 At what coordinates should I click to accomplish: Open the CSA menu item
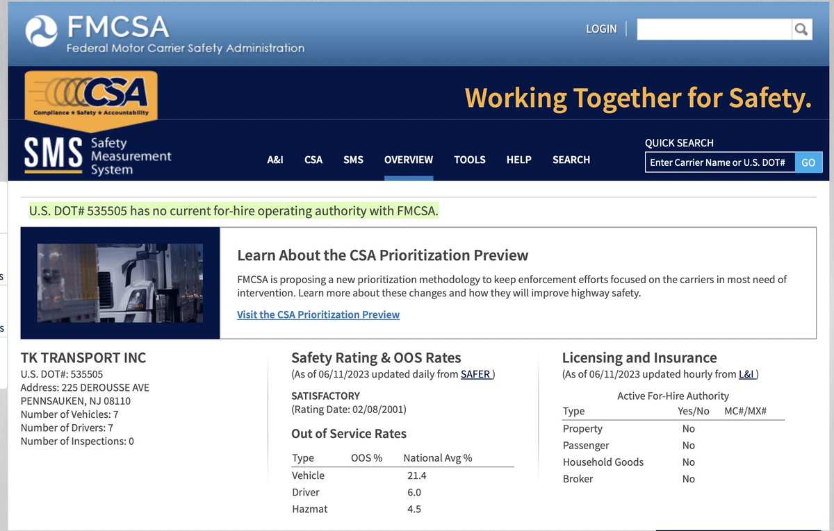[313, 160]
